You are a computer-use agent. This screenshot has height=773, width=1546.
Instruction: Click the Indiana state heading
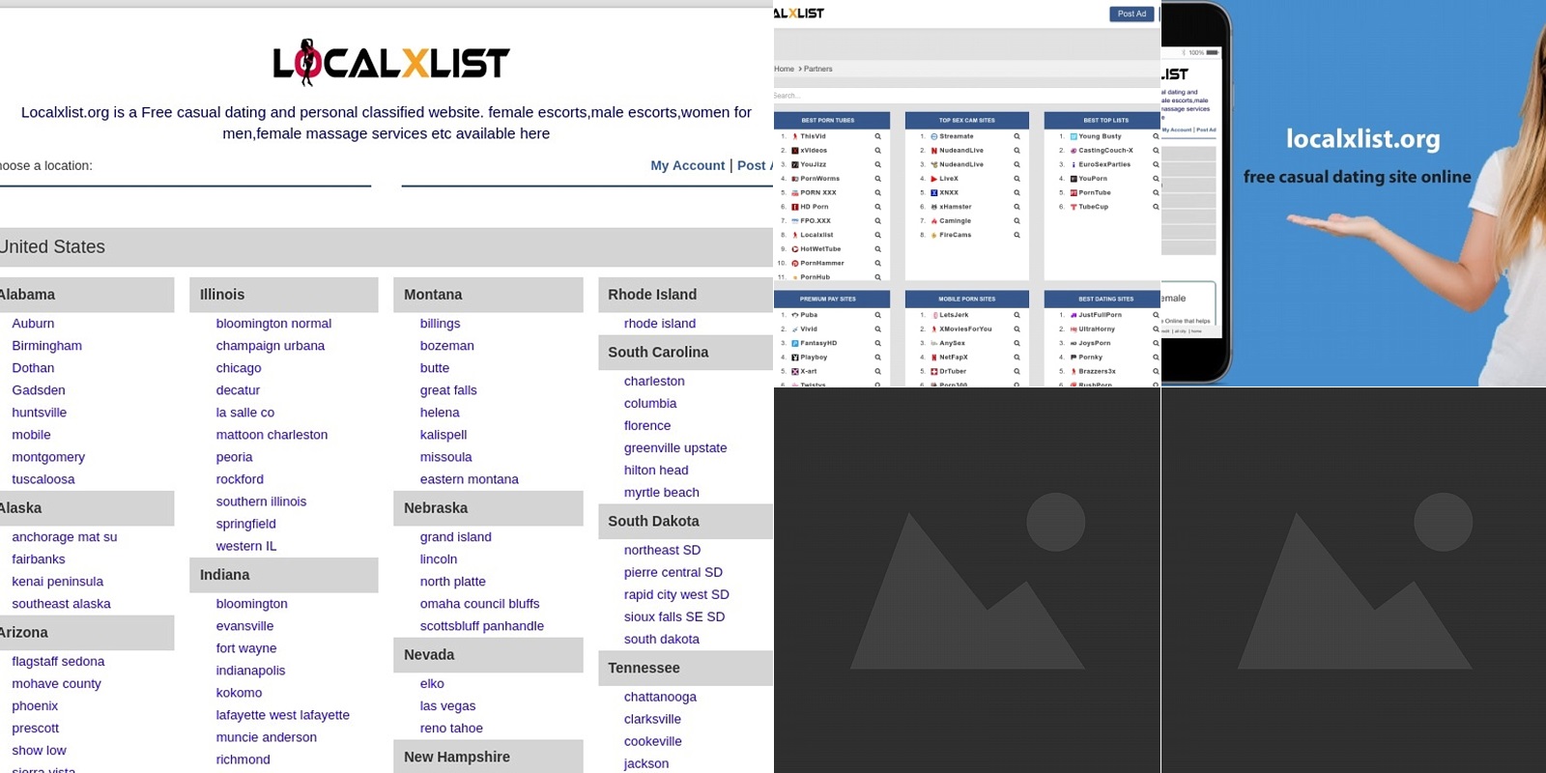click(284, 575)
